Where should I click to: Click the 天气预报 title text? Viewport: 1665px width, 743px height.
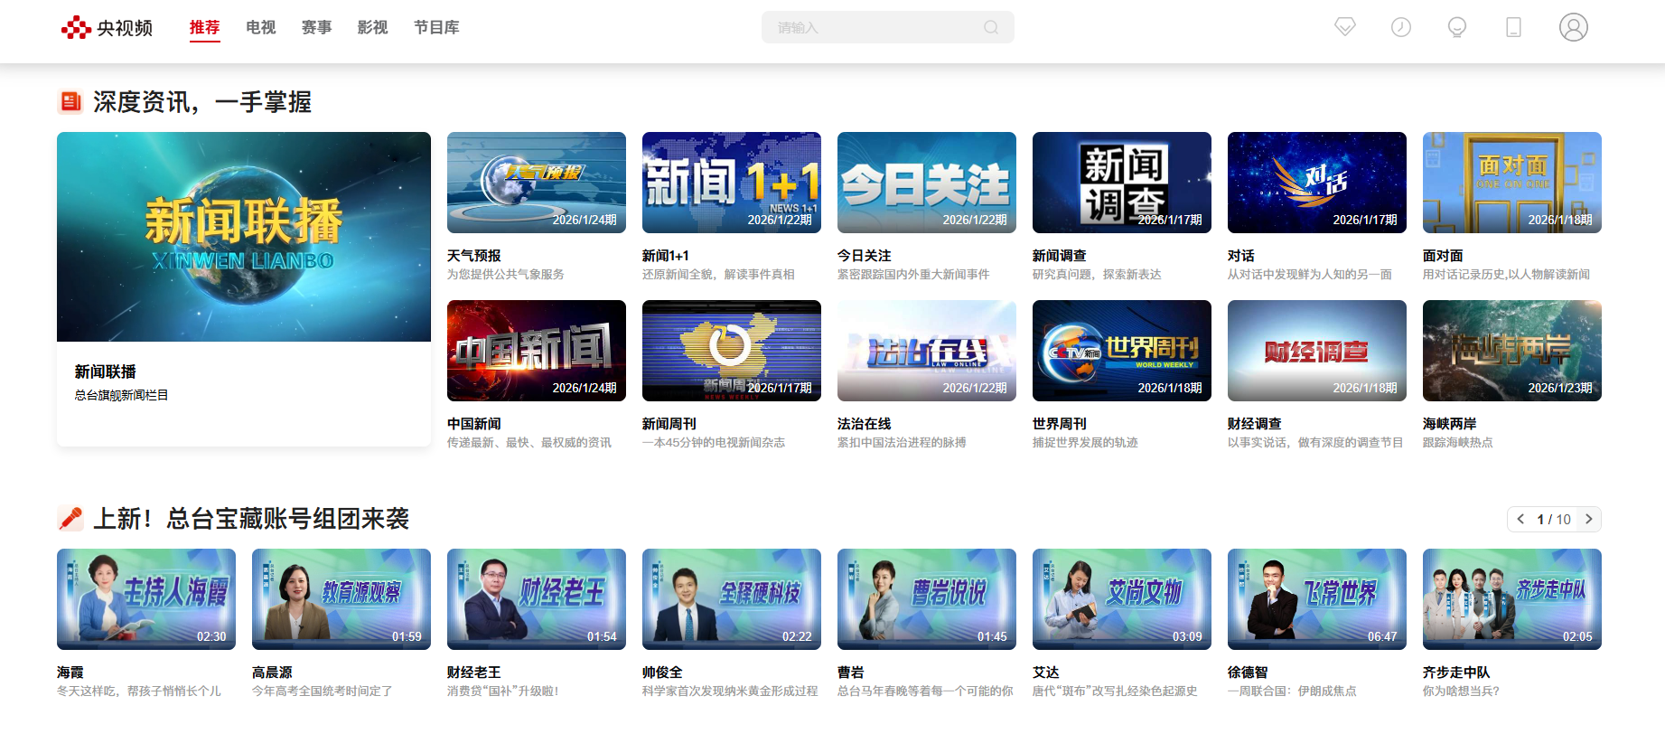click(x=474, y=256)
